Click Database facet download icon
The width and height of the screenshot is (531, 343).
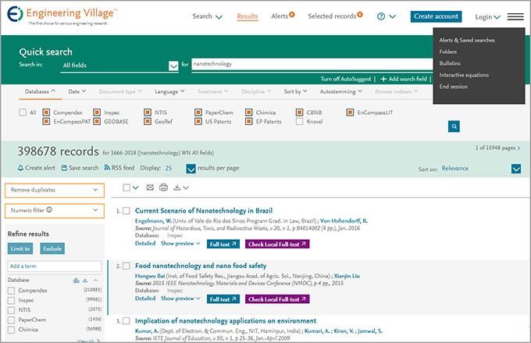point(85,280)
